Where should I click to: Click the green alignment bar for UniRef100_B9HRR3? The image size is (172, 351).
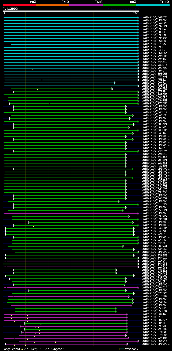62,89
